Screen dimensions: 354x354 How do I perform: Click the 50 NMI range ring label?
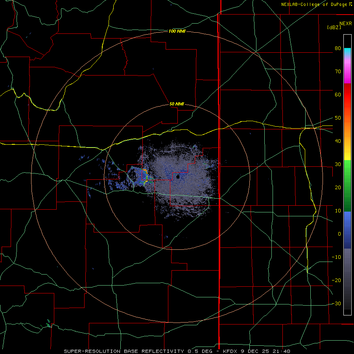click(x=177, y=104)
